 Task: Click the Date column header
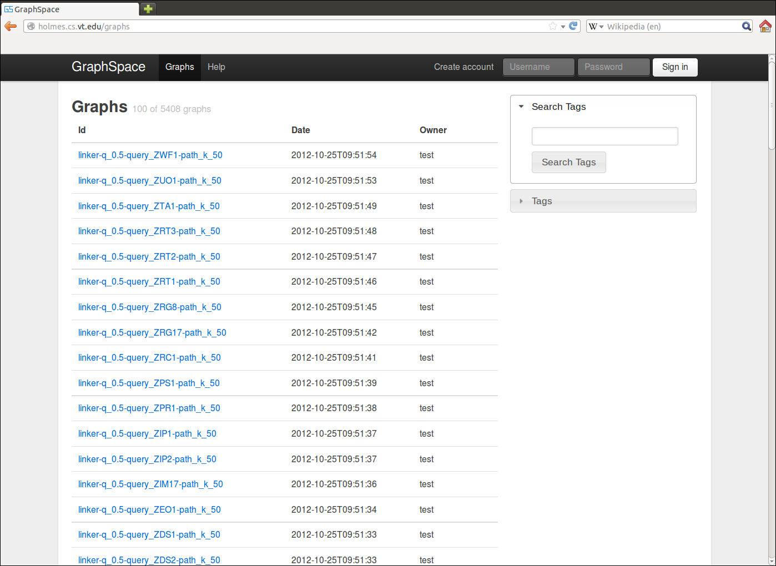pos(300,130)
